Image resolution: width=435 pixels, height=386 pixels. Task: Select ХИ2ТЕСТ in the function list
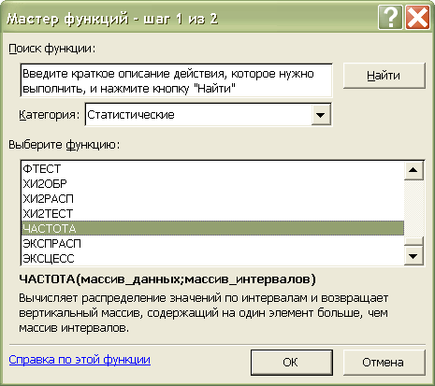click(212, 213)
